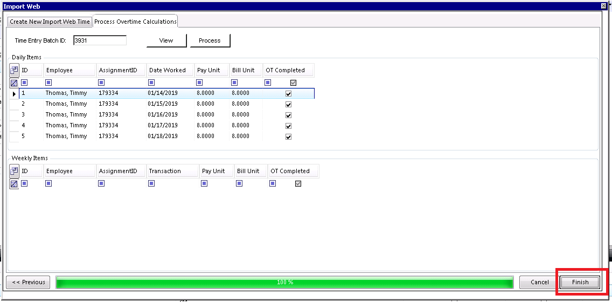Image resolution: width=612 pixels, height=302 pixels.
Task: Toggle Weekly Items OT Completed filter checkbox
Action: 298,183
